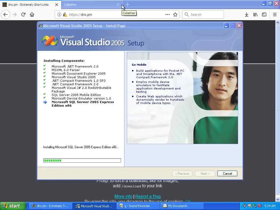
Task: Switch to My Documents taskbar button
Action: 182,206
